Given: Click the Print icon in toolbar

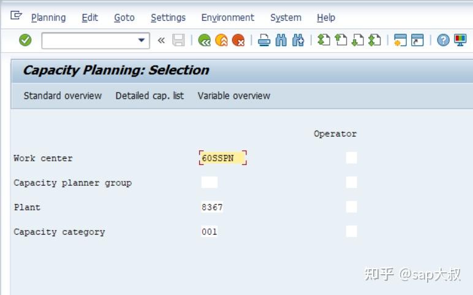Looking at the screenshot, I should (264, 41).
